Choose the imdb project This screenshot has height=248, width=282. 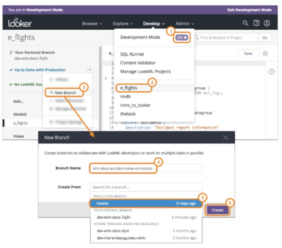pyautogui.click(x=125, y=97)
